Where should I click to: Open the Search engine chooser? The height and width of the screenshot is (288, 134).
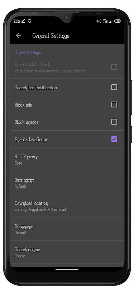point(67,252)
